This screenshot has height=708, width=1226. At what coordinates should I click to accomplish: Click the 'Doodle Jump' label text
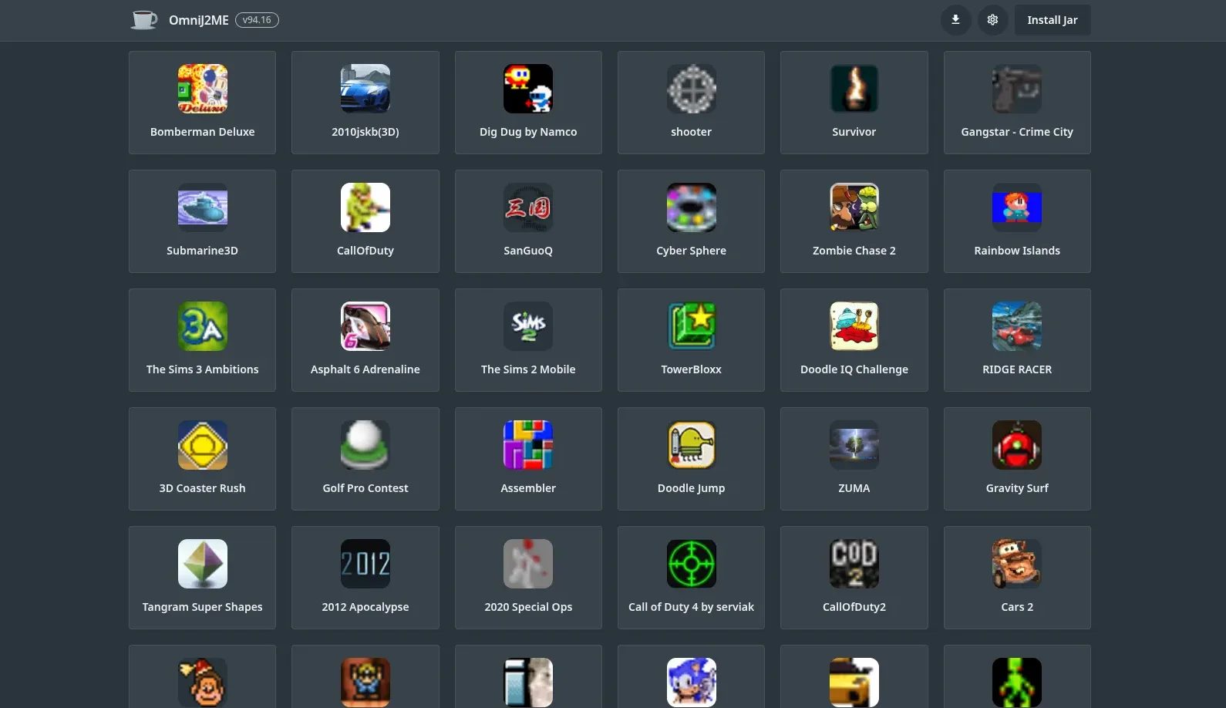(x=692, y=488)
